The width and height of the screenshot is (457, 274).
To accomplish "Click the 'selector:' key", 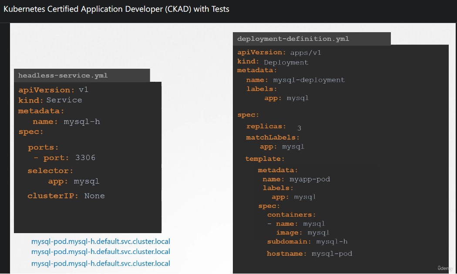I will click(x=50, y=170).
